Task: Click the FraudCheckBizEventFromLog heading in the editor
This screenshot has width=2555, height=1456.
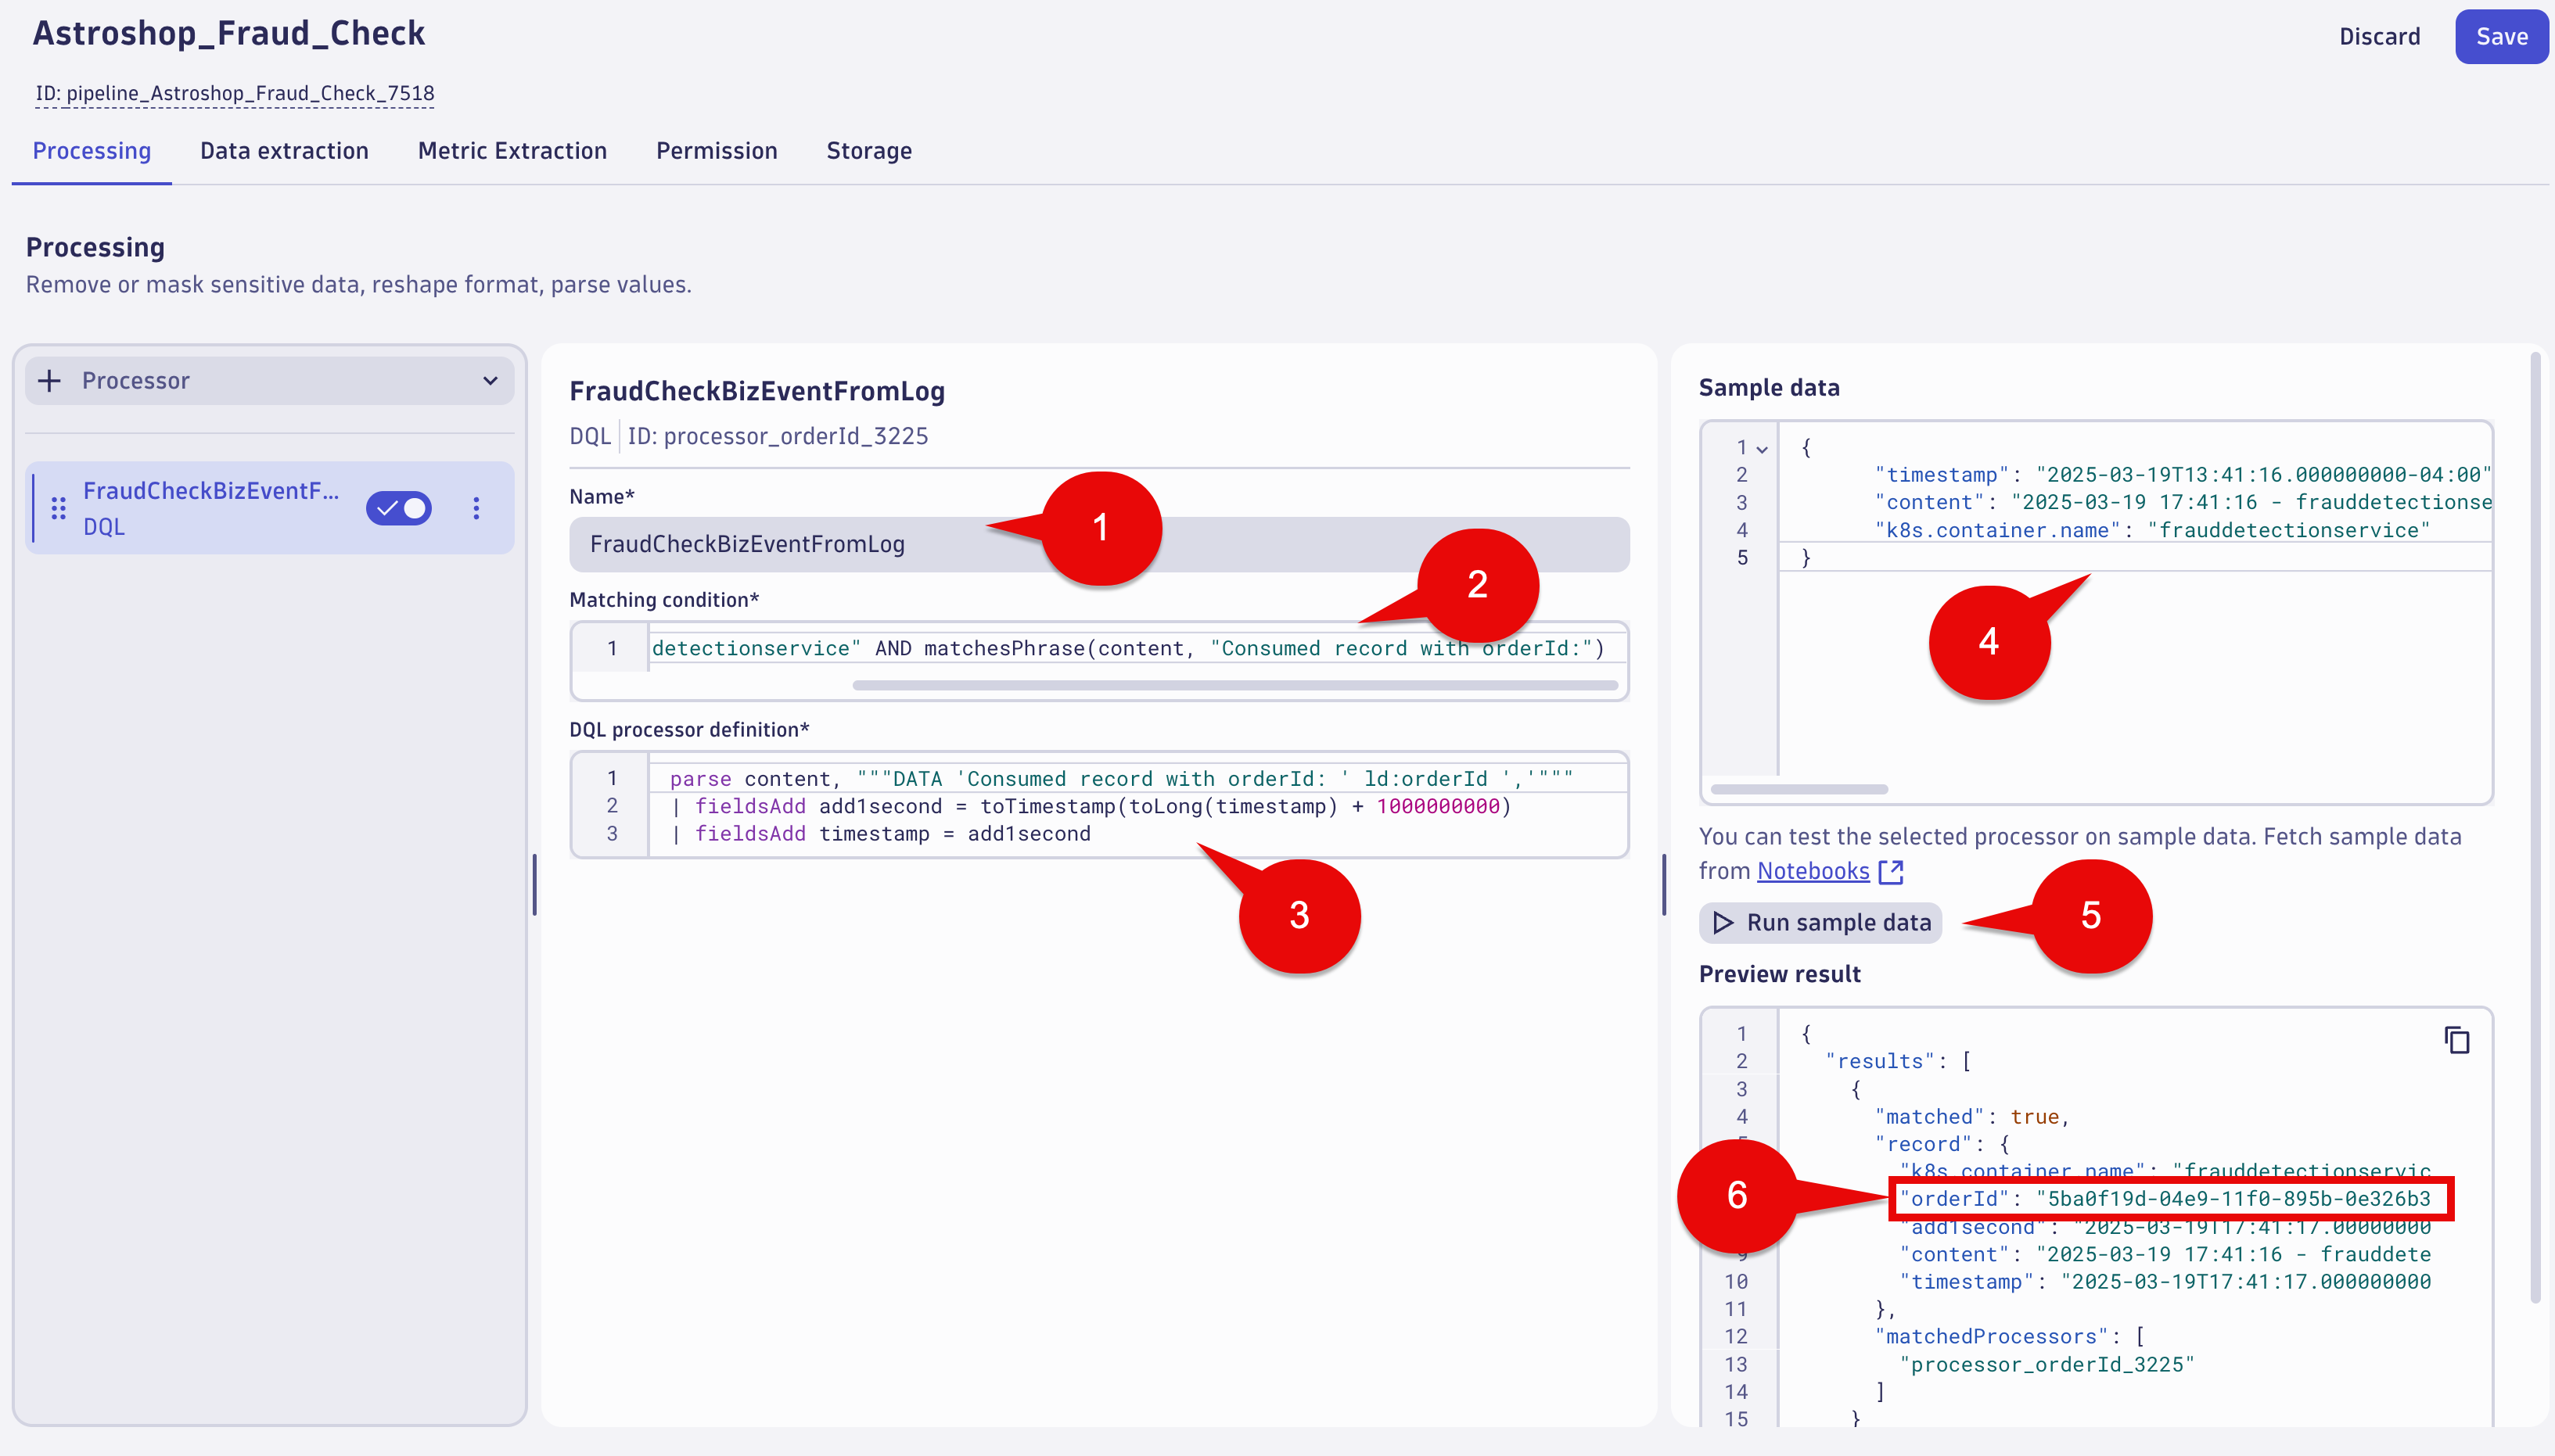Action: click(757, 391)
